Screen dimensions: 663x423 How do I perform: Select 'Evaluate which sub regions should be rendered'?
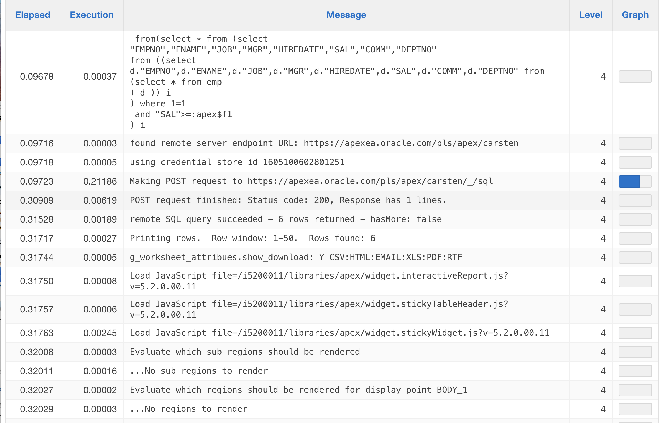(x=245, y=352)
